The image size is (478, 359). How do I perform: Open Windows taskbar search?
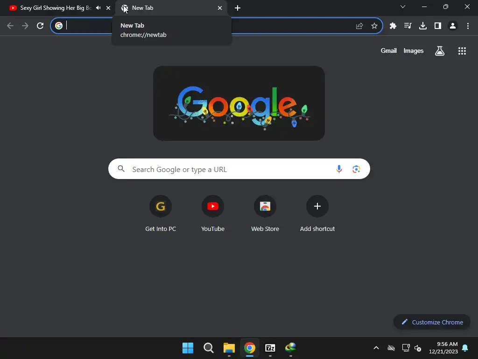(x=209, y=348)
